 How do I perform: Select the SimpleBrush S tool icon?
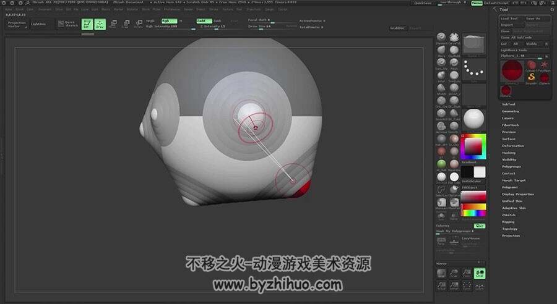(x=531, y=78)
